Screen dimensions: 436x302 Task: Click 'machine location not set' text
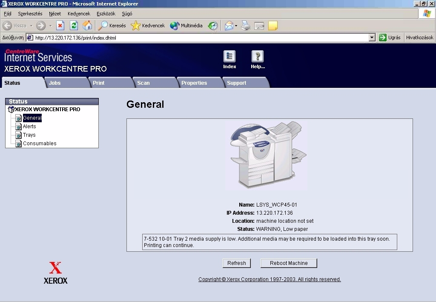coord(285,221)
